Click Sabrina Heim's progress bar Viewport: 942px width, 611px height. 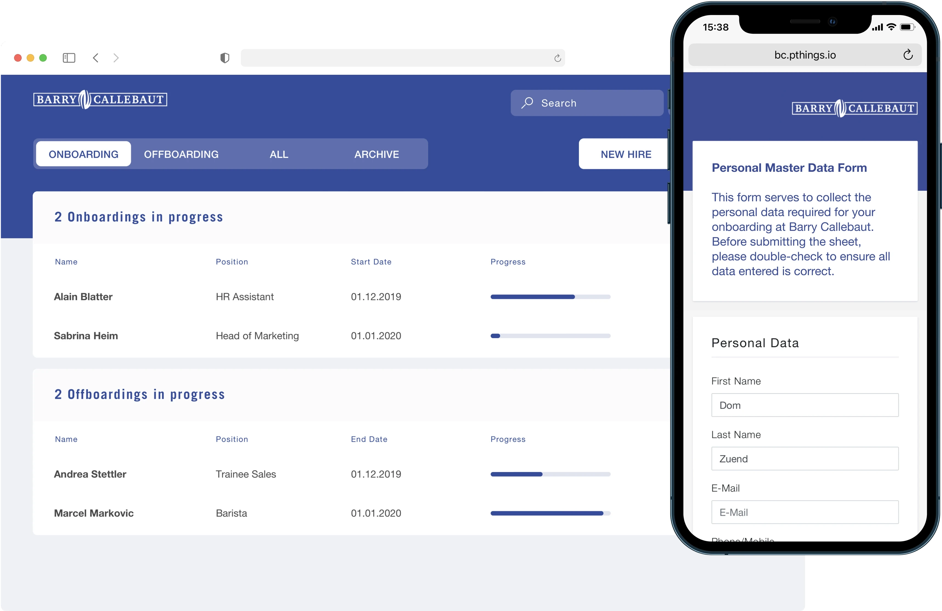coord(550,336)
